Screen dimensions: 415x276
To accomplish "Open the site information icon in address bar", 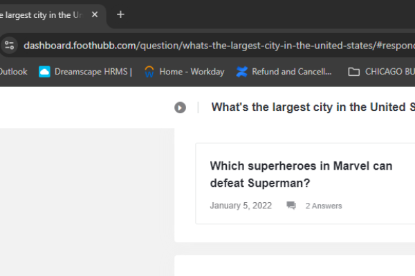I will pos(9,46).
